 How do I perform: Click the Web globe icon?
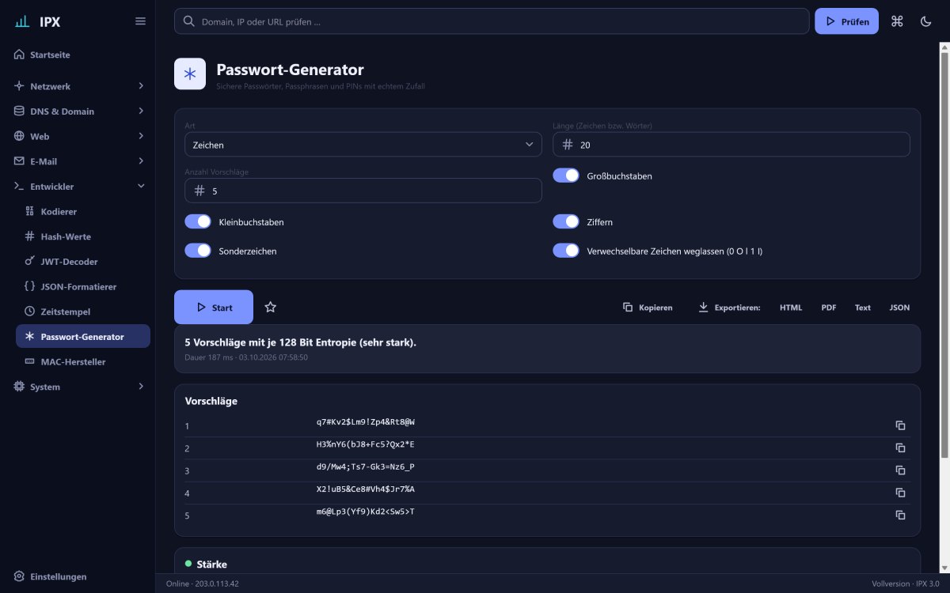(19, 136)
